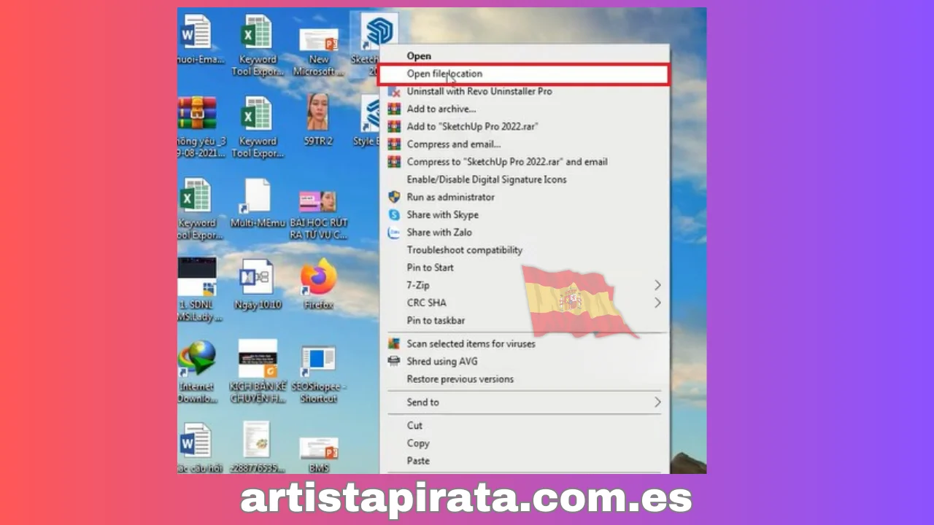Choose Open file location

(x=524, y=74)
